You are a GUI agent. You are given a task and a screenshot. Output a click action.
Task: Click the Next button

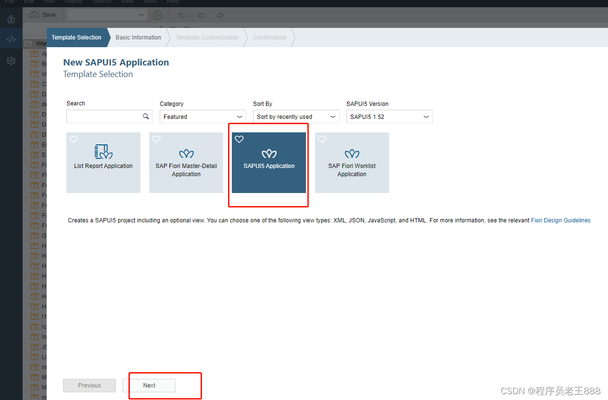click(x=149, y=386)
